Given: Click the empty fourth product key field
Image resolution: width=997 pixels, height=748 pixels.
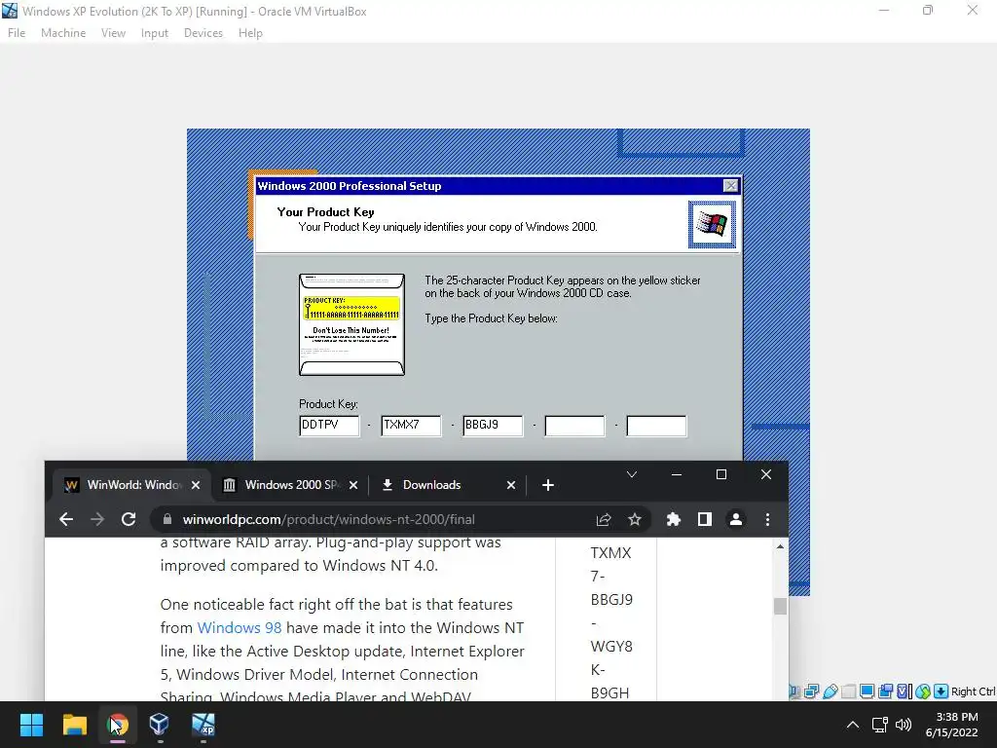Looking at the screenshot, I should pyautogui.click(x=574, y=426).
